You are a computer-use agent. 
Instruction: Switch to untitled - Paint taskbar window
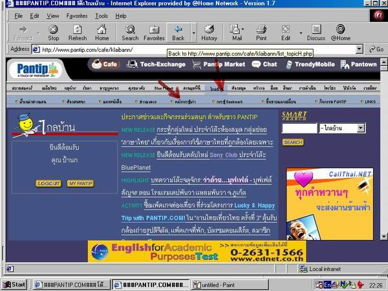point(230,285)
